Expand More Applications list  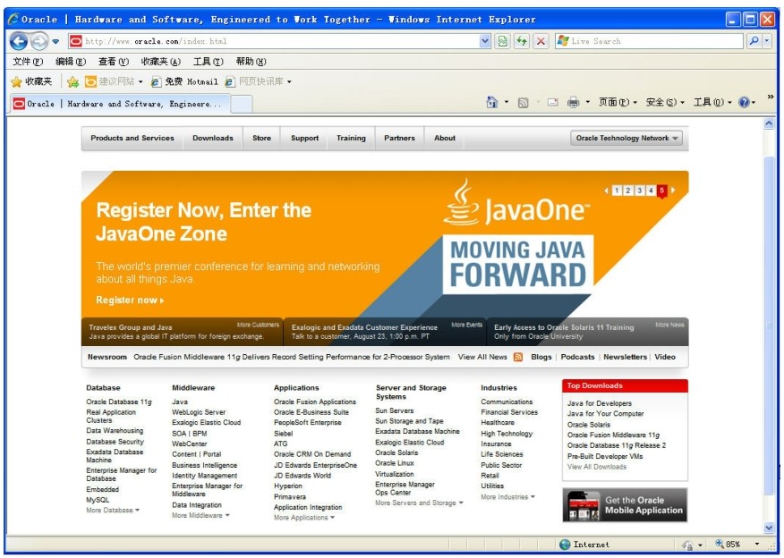pos(304,518)
